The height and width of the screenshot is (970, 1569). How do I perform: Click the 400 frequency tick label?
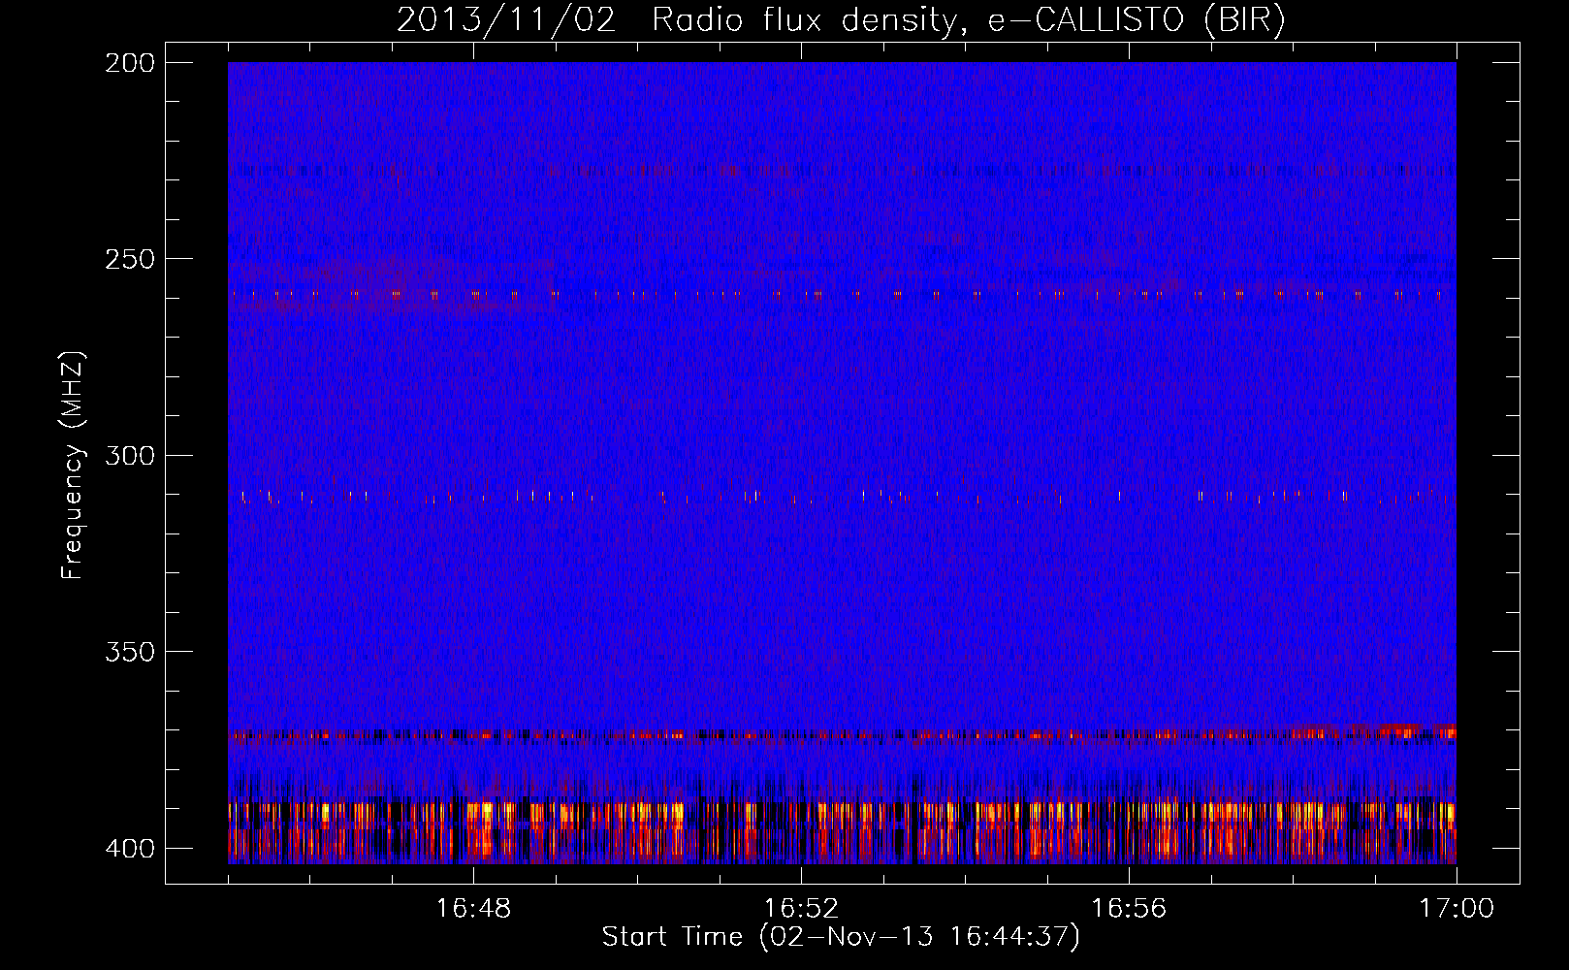130,849
